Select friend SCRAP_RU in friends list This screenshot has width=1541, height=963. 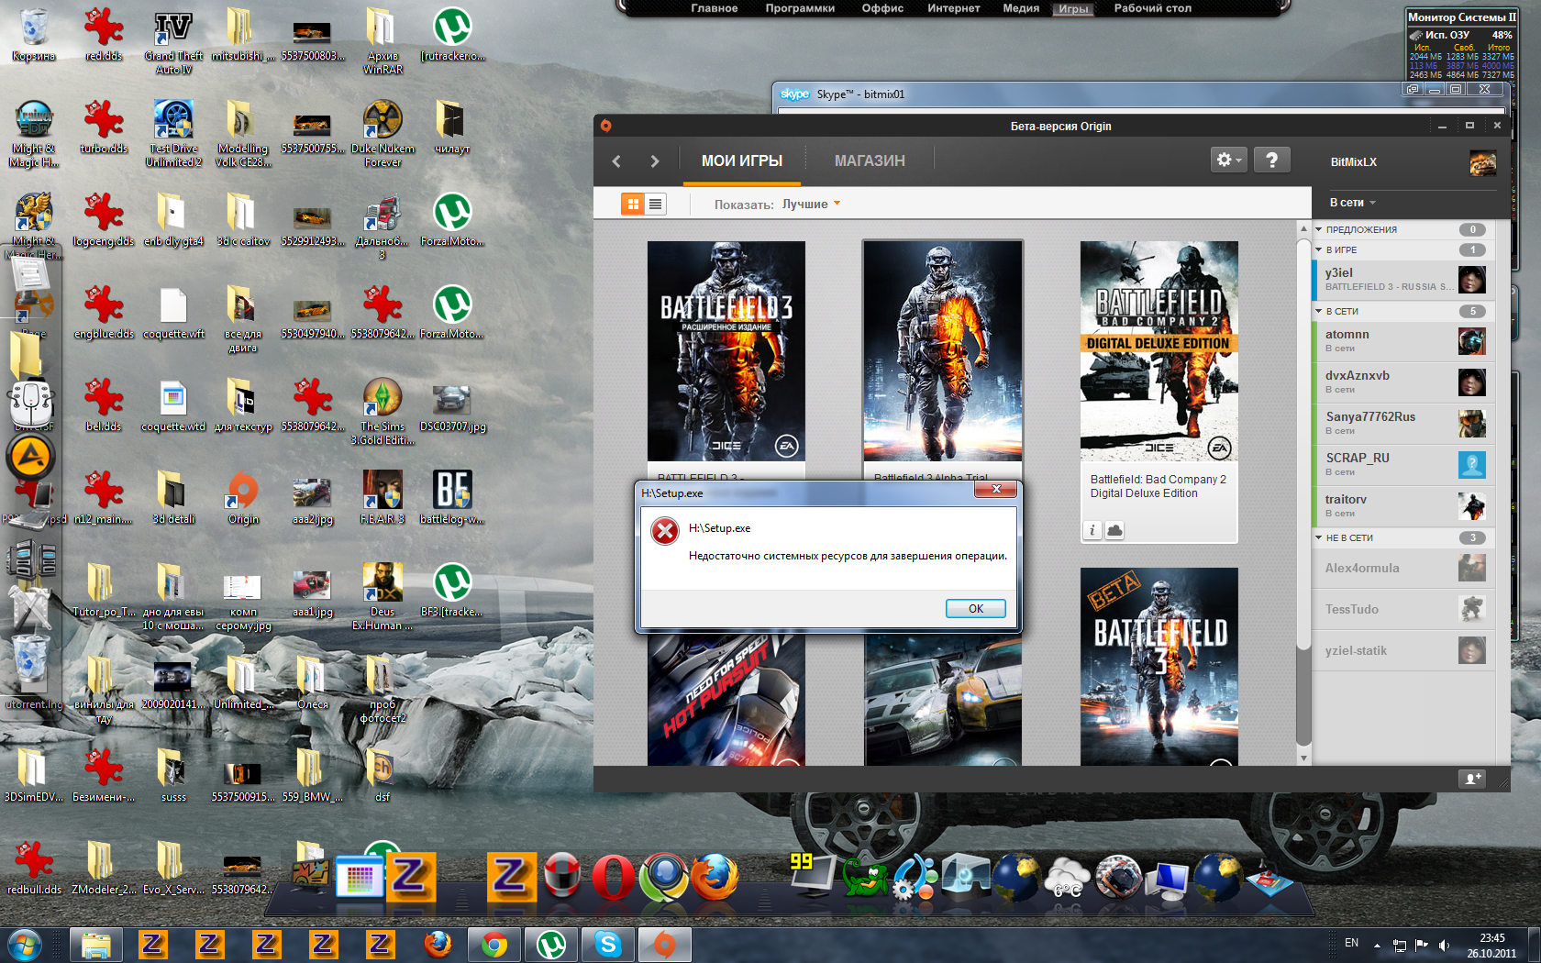pos(1402,465)
